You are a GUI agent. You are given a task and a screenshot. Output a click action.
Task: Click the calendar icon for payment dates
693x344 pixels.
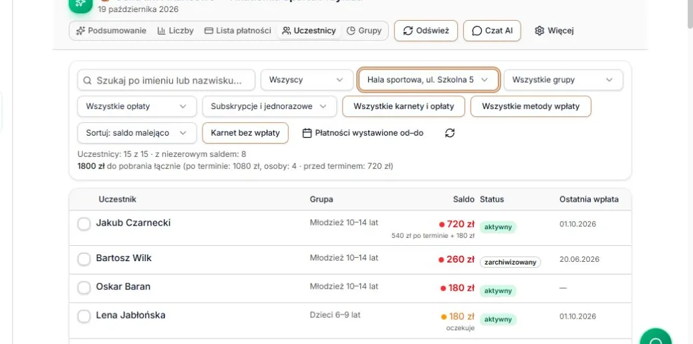click(x=307, y=133)
